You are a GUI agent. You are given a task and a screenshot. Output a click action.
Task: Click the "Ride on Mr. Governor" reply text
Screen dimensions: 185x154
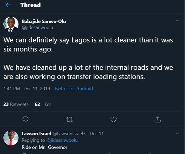[44, 147]
